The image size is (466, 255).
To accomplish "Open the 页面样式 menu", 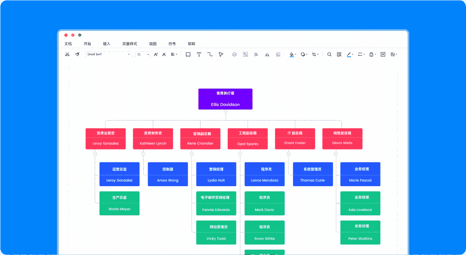I will (x=130, y=44).
